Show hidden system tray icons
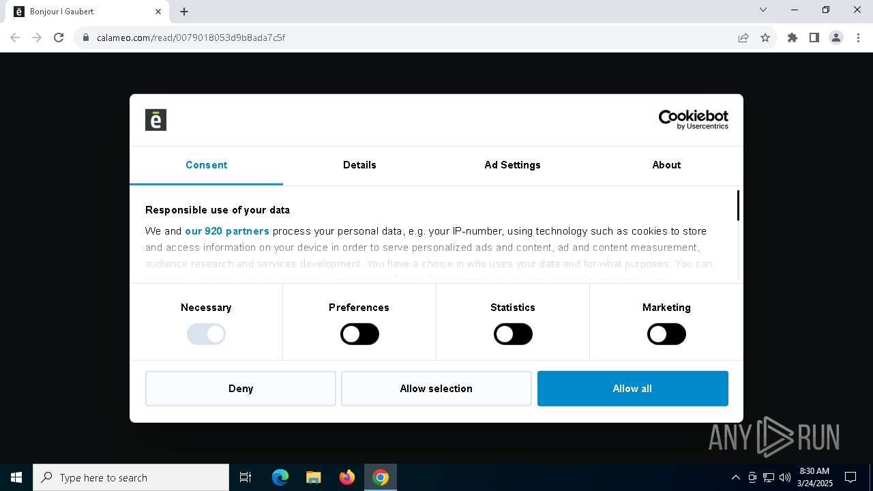 tap(735, 477)
